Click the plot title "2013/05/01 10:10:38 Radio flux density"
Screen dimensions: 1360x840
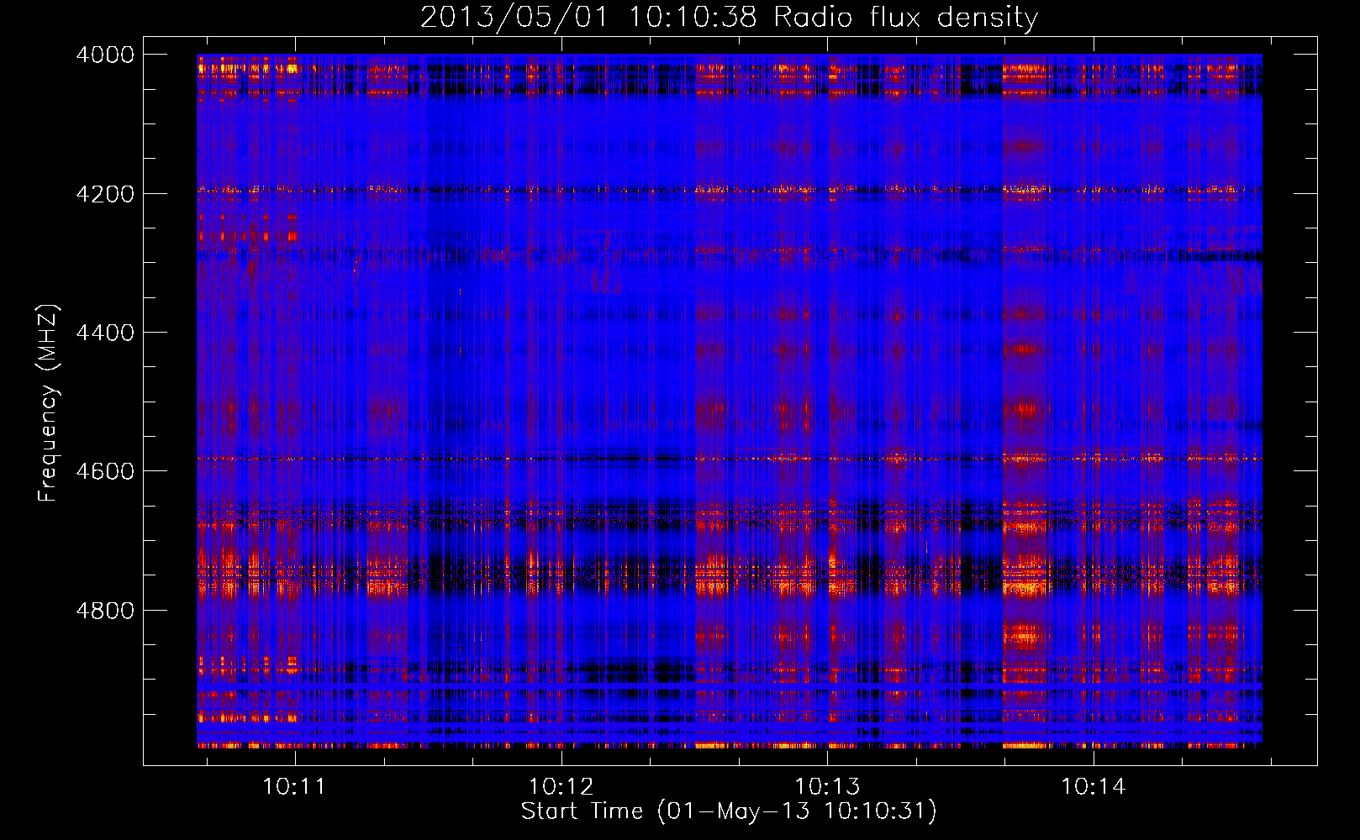729,17
